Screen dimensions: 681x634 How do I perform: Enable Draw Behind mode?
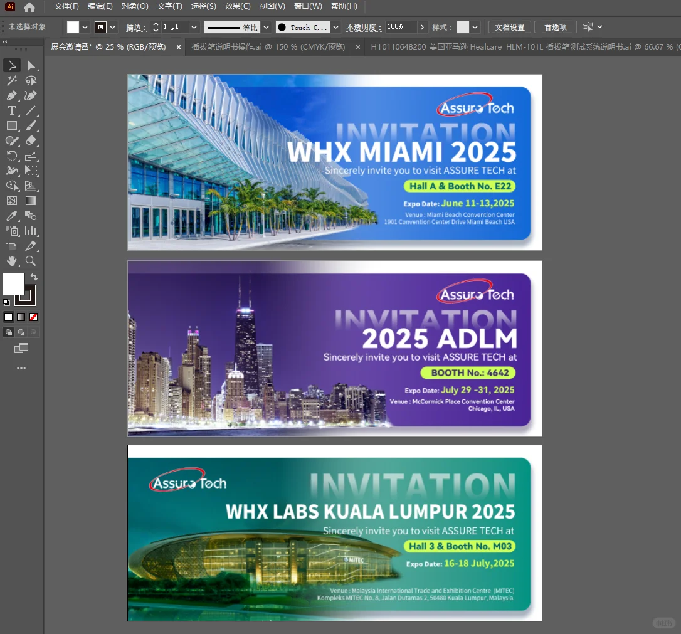point(21,332)
